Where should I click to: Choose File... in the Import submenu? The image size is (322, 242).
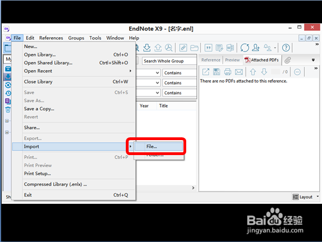click(159, 147)
